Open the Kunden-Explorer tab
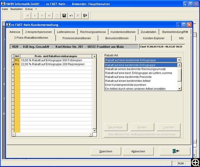The width and height of the screenshot is (200, 167). [154, 38]
